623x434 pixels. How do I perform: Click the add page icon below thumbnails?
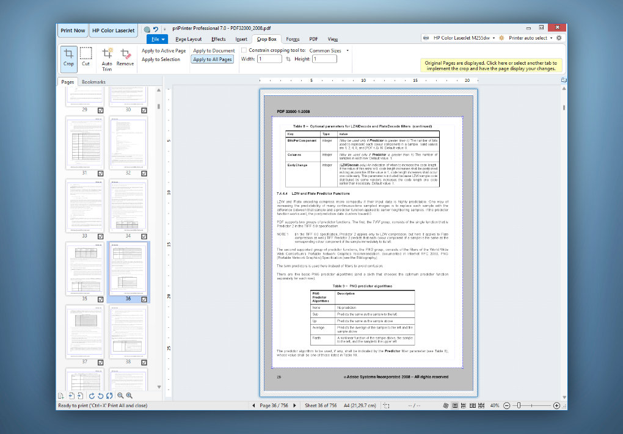pos(61,396)
